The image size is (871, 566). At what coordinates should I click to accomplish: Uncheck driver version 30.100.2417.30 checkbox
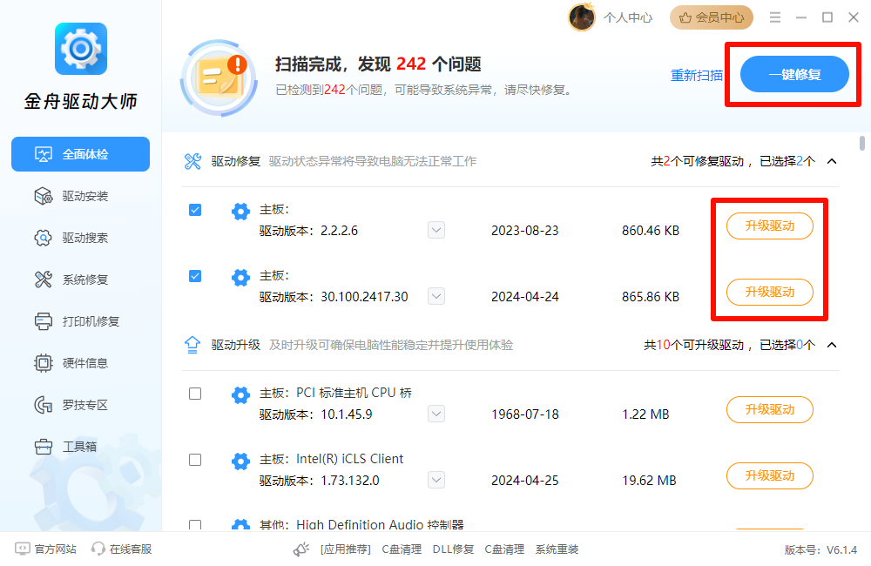point(195,276)
